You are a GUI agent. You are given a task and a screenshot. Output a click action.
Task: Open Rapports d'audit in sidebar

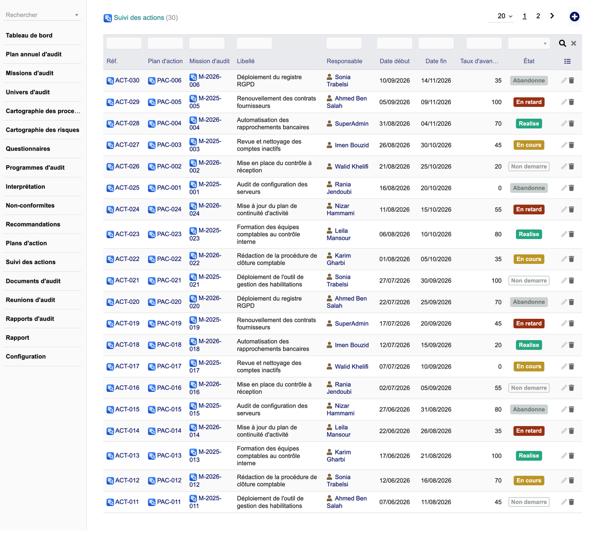tap(30, 319)
